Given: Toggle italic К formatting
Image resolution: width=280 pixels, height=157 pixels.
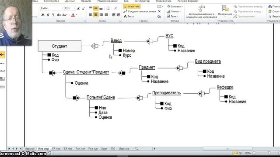Looking at the screenshot, I should click(x=48, y=15).
